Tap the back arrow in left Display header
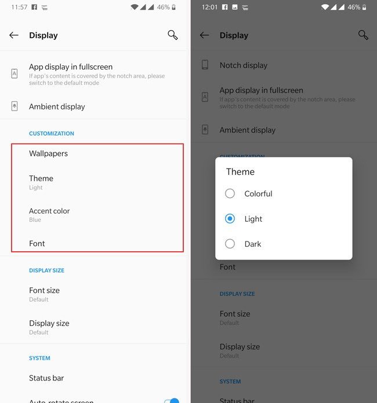This screenshot has width=377, height=403. point(14,35)
